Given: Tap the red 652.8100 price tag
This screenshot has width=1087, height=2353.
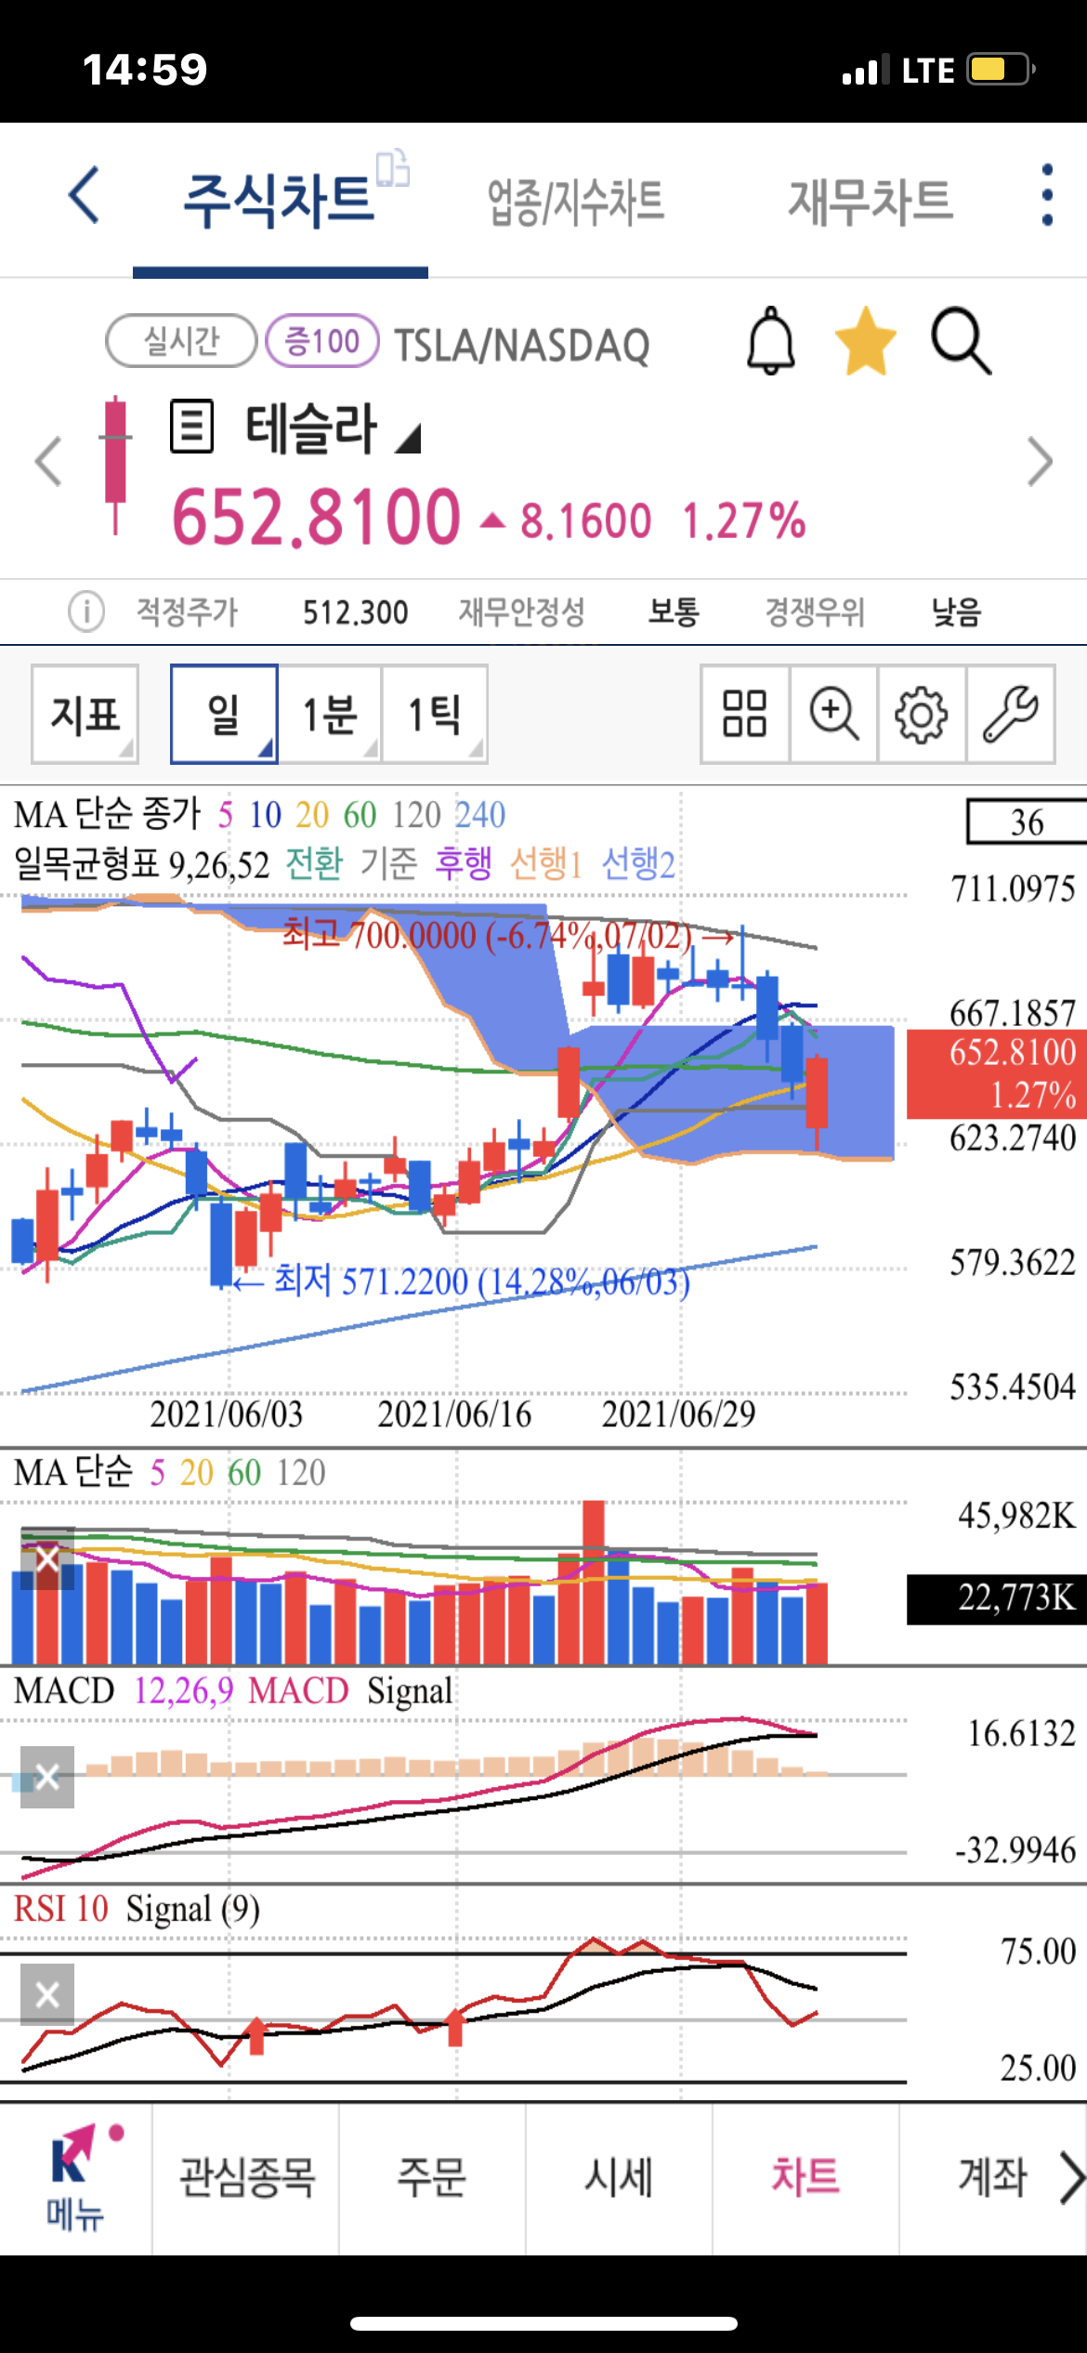Looking at the screenshot, I should click(997, 1073).
